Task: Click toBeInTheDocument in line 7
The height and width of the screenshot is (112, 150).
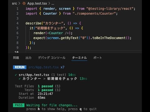Action: coord(109,38)
